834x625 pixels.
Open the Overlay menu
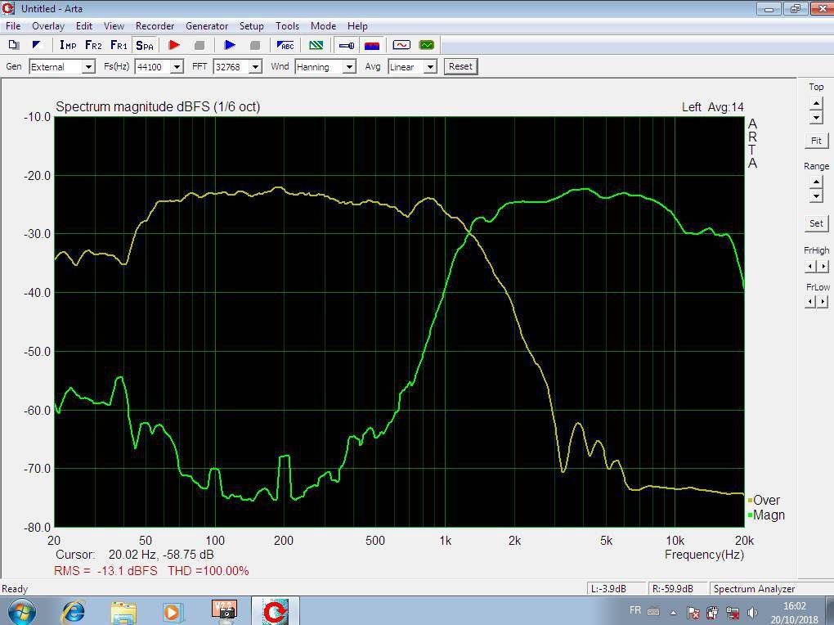coord(48,26)
